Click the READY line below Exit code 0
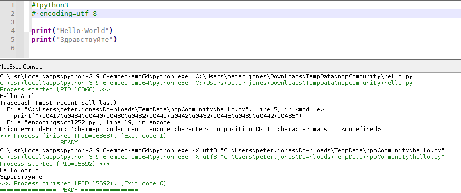This screenshot has height=193, width=461. tap(69, 190)
